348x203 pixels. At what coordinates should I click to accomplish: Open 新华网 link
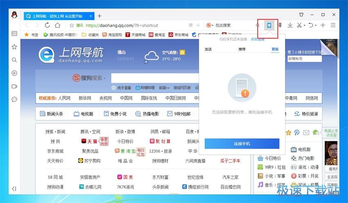[x=85, y=98]
